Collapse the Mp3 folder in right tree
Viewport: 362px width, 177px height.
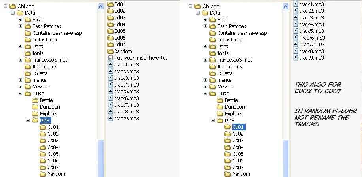point(213,120)
